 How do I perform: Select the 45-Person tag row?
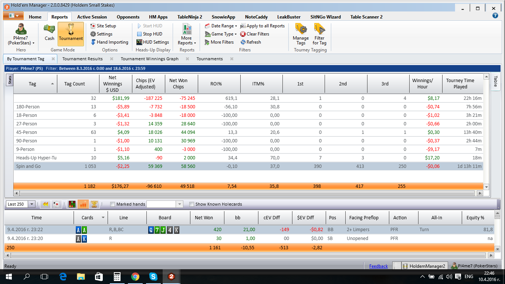tap(248, 132)
